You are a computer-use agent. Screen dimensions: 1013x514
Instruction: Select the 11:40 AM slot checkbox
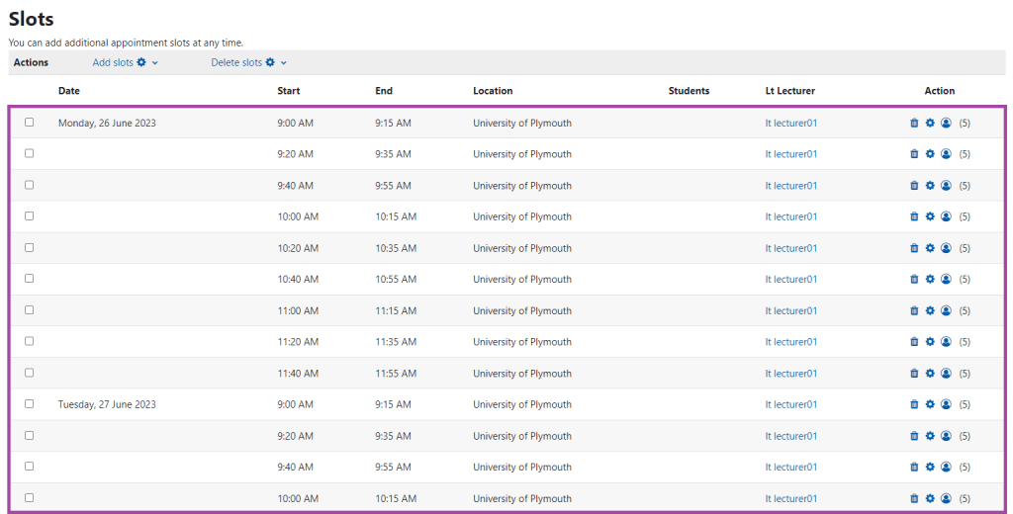[29, 373]
